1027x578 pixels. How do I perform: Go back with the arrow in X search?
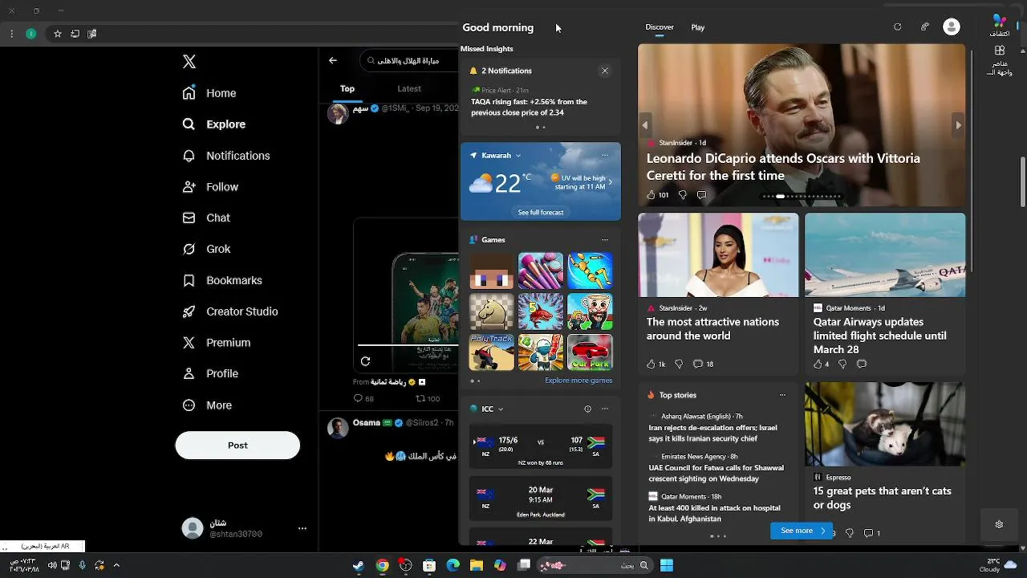[333, 60]
